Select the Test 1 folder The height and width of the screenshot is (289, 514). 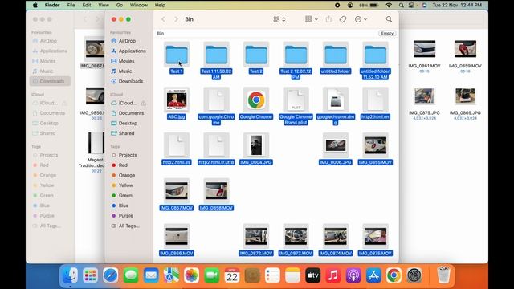pos(177,55)
